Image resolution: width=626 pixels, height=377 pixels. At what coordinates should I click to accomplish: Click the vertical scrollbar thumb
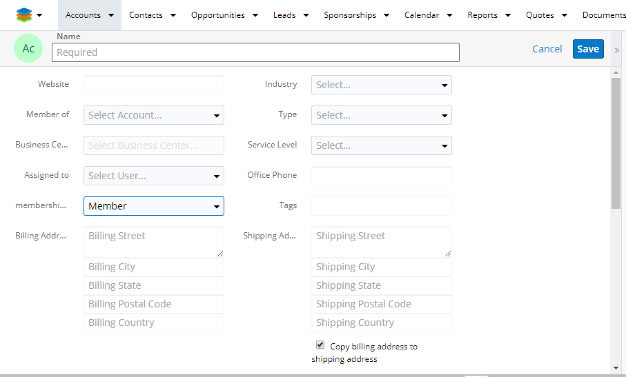tap(616, 141)
